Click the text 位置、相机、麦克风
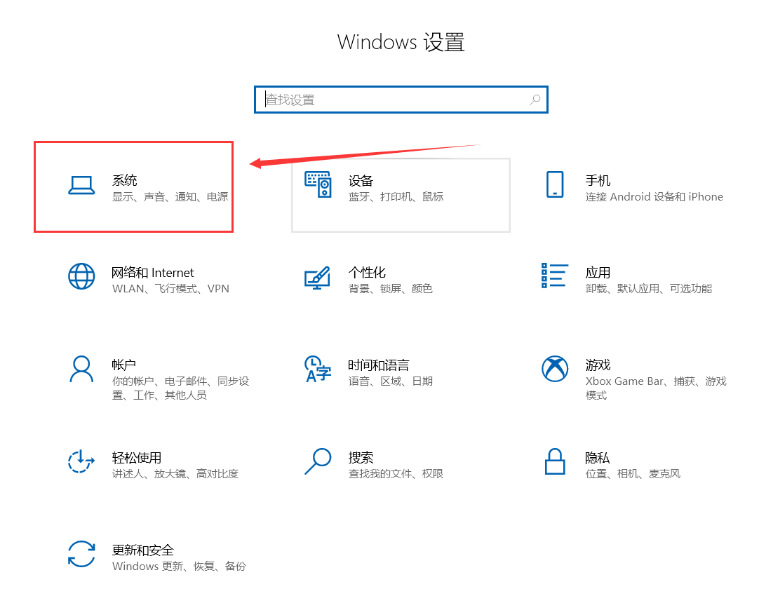 click(x=633, y=473)
